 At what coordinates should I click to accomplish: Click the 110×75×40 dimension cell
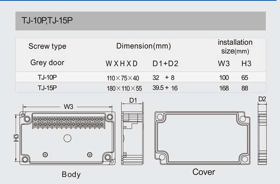[122, 78]
